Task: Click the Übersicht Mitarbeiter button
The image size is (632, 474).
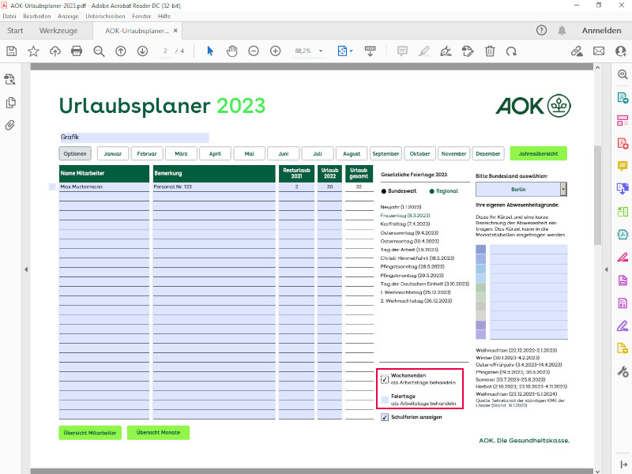Action: click(x=90, y=432)
